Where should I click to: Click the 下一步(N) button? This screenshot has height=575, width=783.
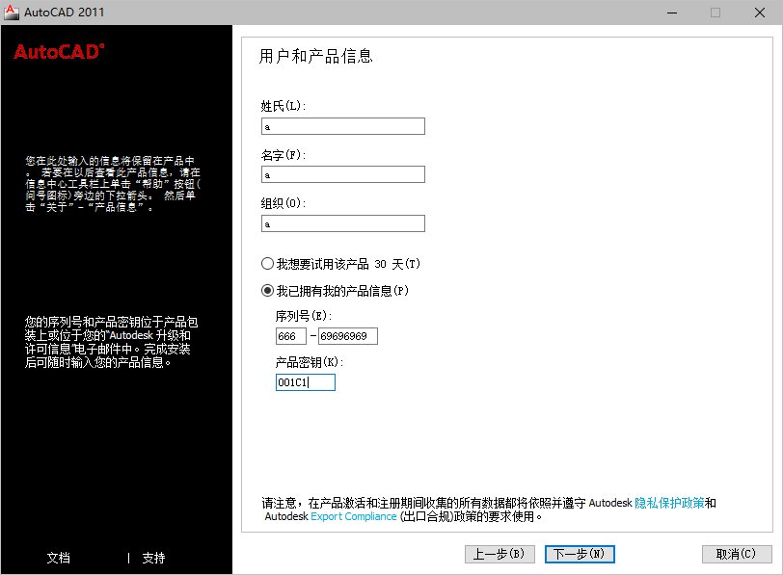coord(579,554)
